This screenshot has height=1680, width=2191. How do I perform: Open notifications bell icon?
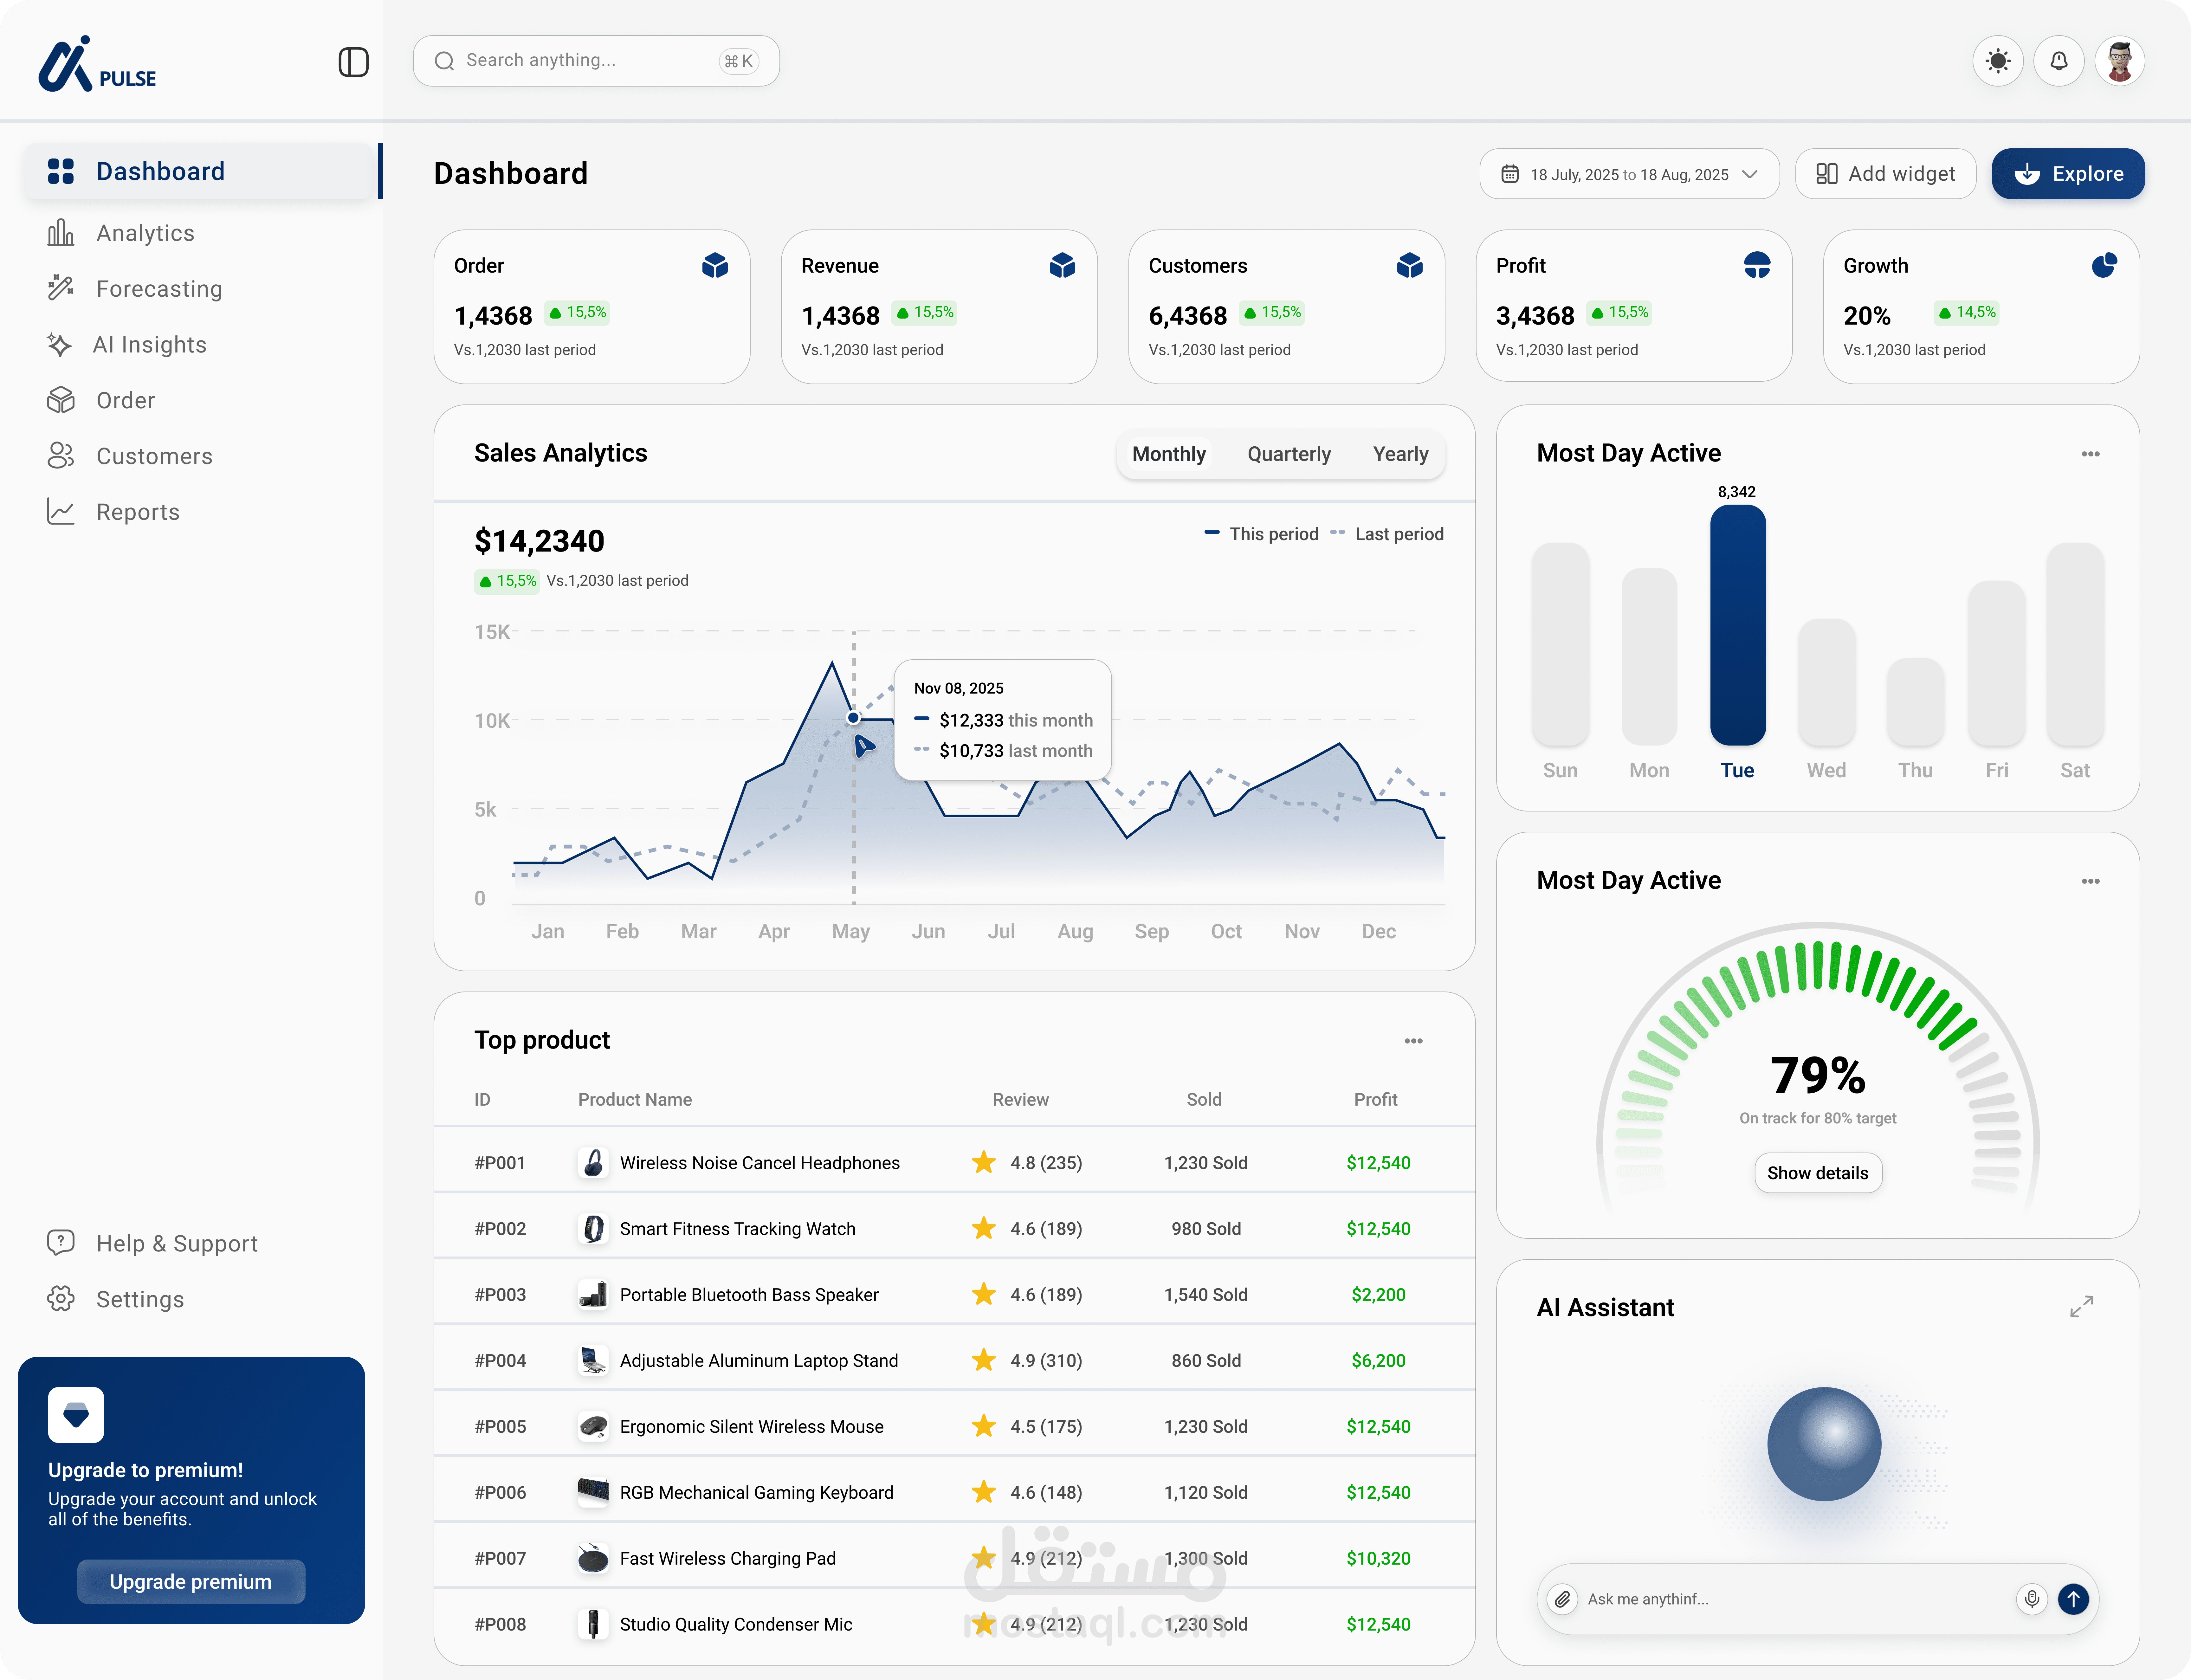(x=2059, y=61)
